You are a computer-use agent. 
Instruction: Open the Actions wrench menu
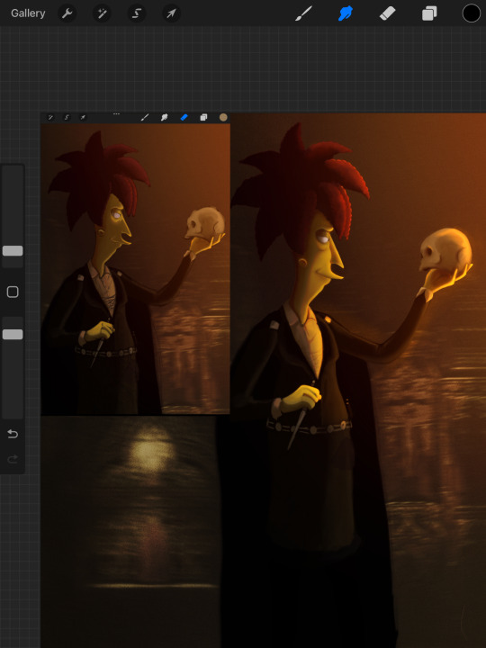coord(67,13)
